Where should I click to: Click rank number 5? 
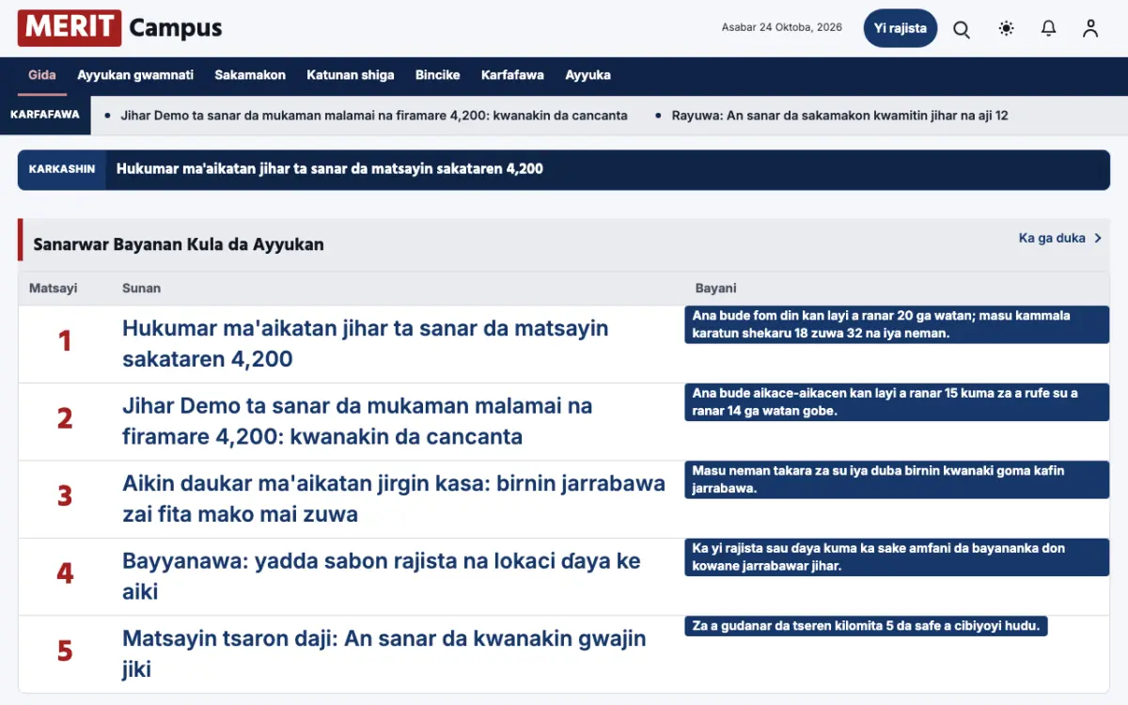pos(65,650)
